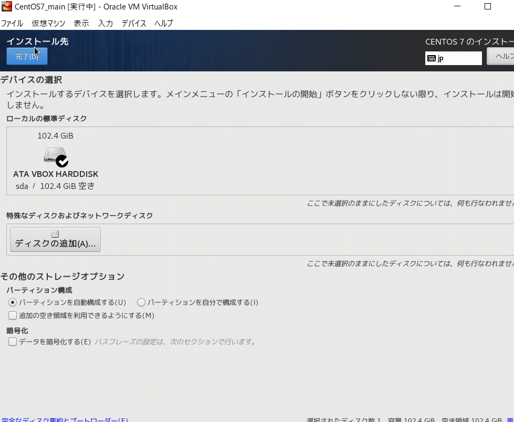
Task: Click the その他のストレージオプション heading
Action: 62,276
